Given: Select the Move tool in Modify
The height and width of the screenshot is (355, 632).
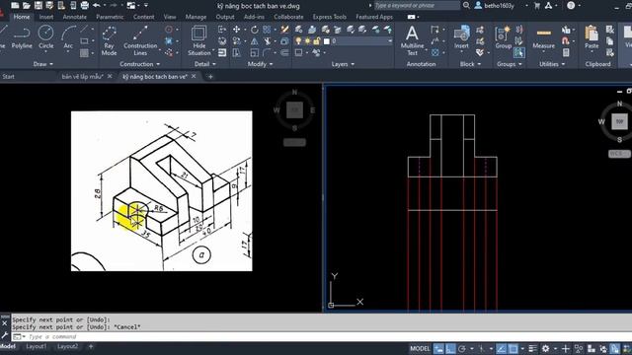Looking at the screenshot, I should (x=237, y=30).
